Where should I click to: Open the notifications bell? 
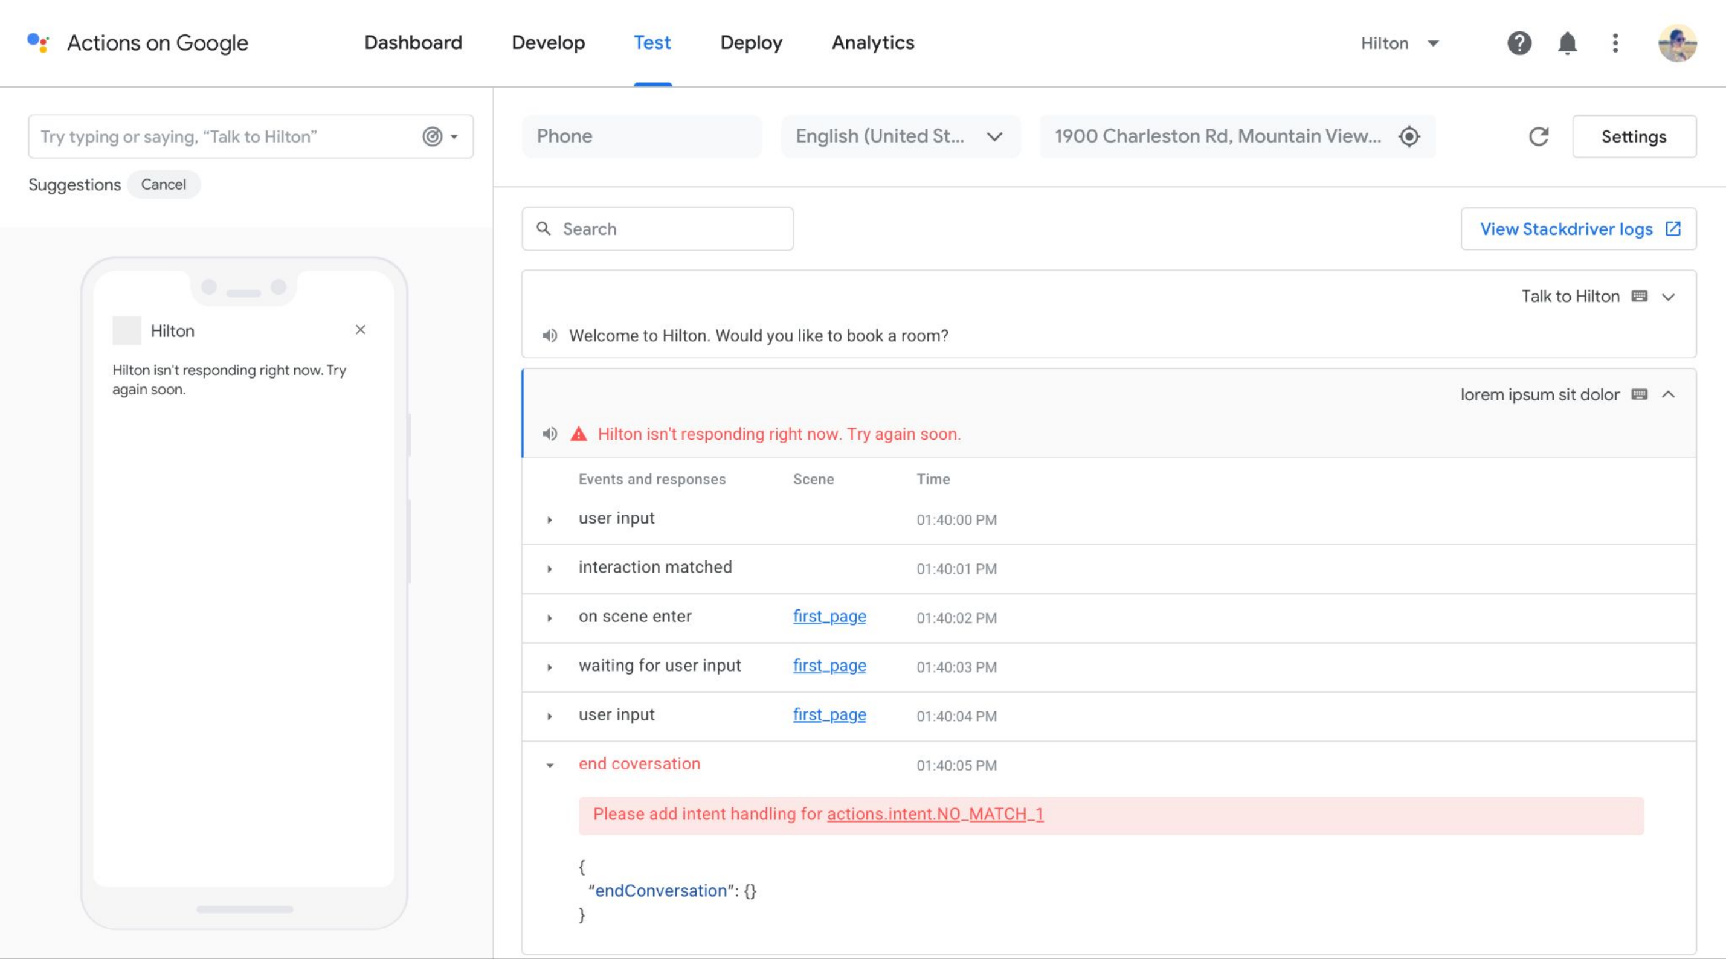point(1567,43)
